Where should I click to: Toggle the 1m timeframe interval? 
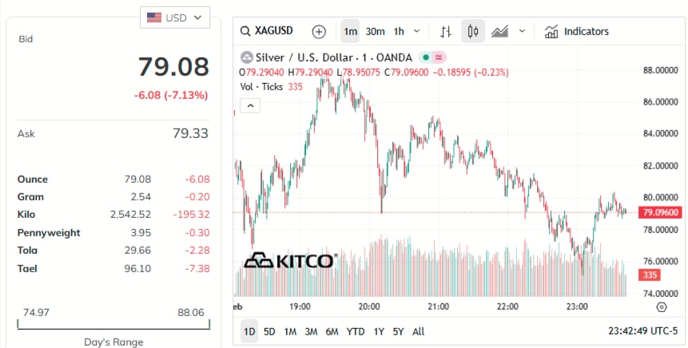pos(350,32)
